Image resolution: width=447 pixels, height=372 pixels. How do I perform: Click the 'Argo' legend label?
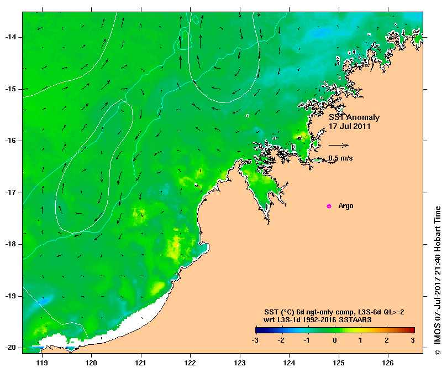[x=346, y=206]
